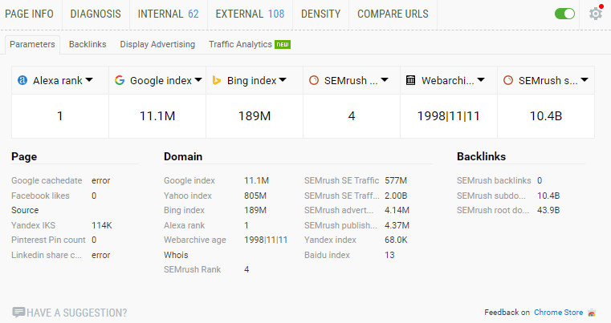Screen dimensions: 611x323
Task: Click the SEMrush subdo... value 10.4B
Action: coord(548,196)
